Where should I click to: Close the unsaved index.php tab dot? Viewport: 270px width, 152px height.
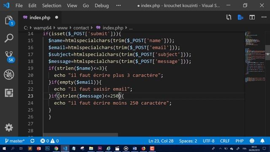click(57, 17)
